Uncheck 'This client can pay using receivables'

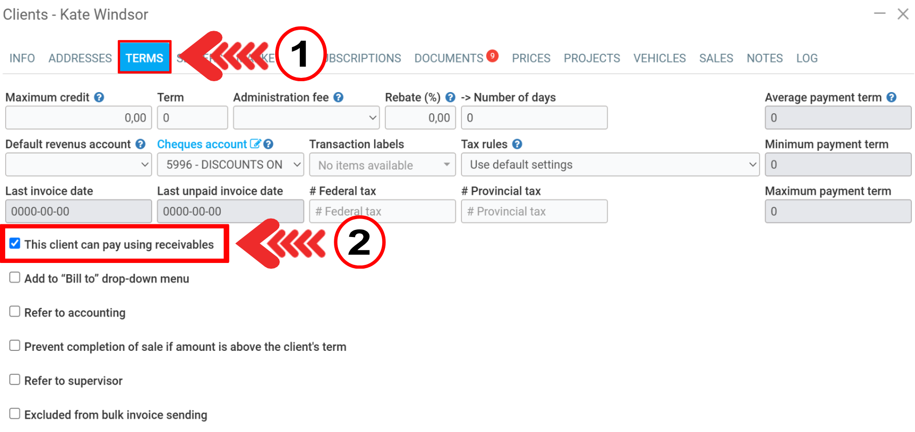tap(15, 244)
